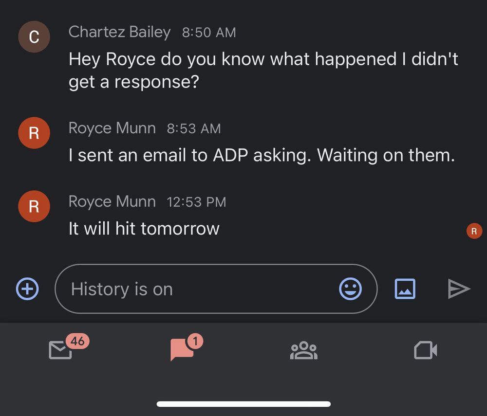Tap the home indicator bar

(x=243, y=404)
